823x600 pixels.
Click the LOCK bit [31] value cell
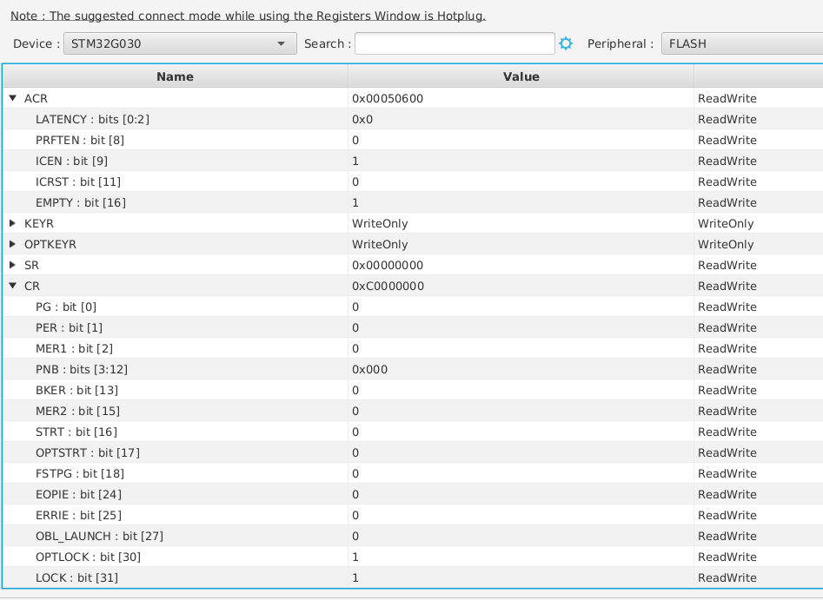point(356,577)
